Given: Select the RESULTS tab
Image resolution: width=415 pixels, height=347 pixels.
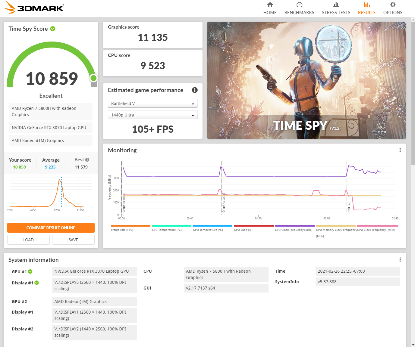Looking at the screenshot, I should click(x=367, y=13).
